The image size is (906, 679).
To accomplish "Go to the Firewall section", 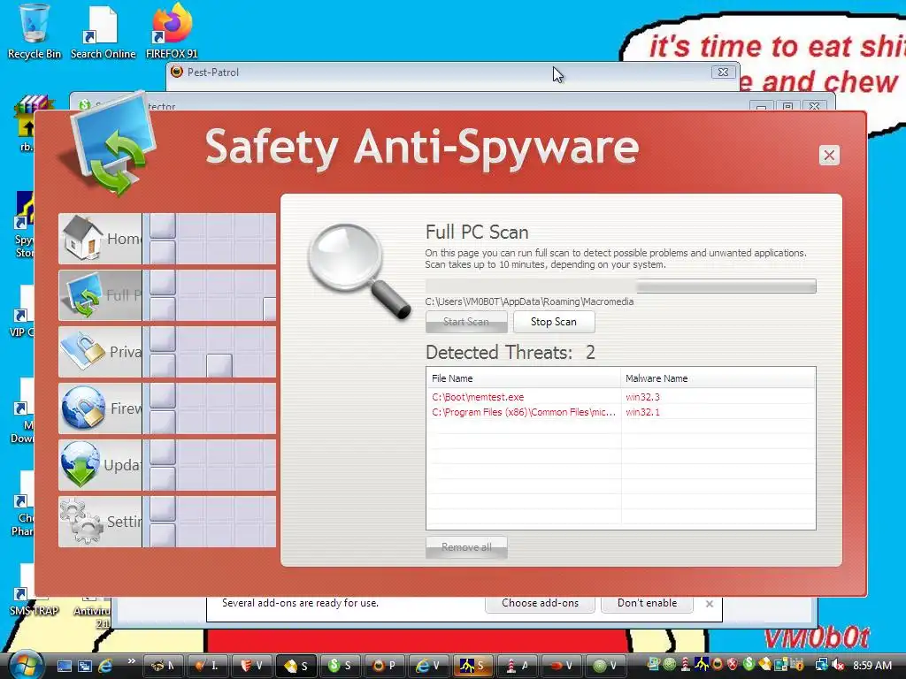I will coord(100,408).
